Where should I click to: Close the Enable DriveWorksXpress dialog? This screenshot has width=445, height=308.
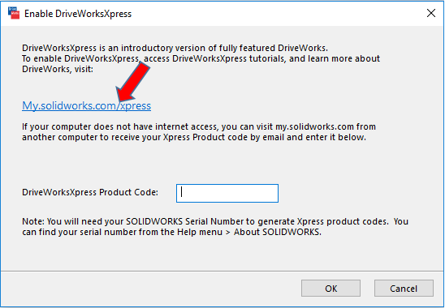click(431, 13)
